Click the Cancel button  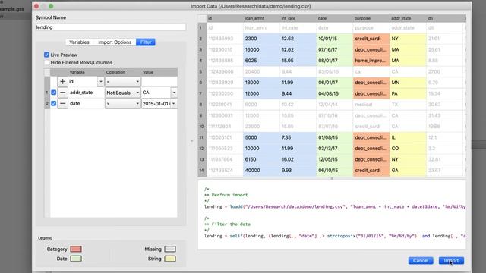tap(421, 261)
